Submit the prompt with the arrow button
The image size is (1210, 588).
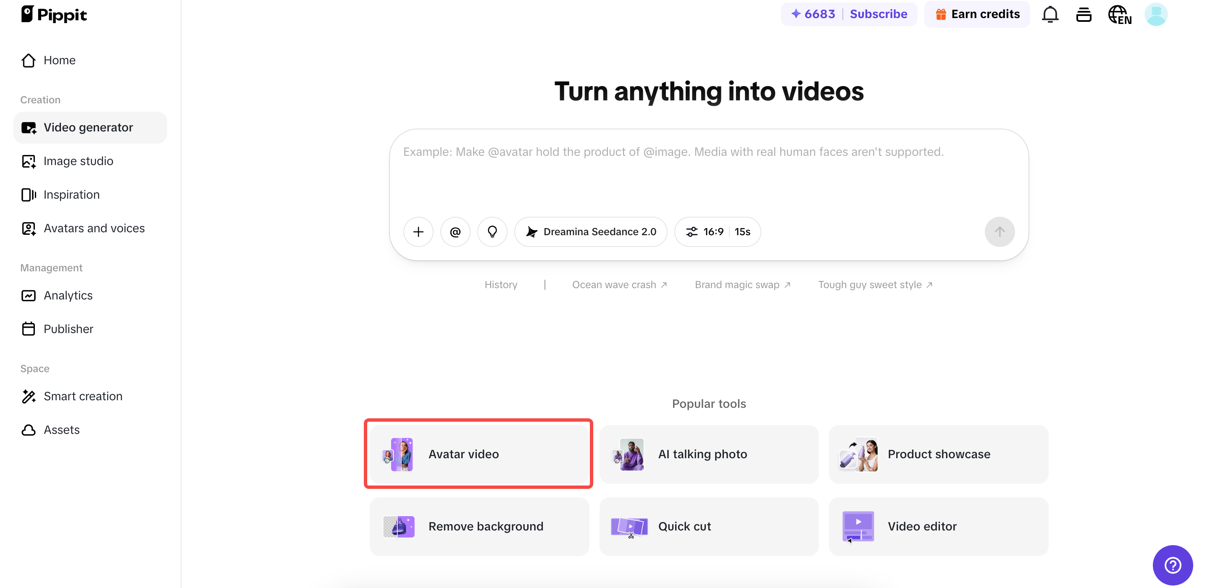click(x=1000, y=231)
